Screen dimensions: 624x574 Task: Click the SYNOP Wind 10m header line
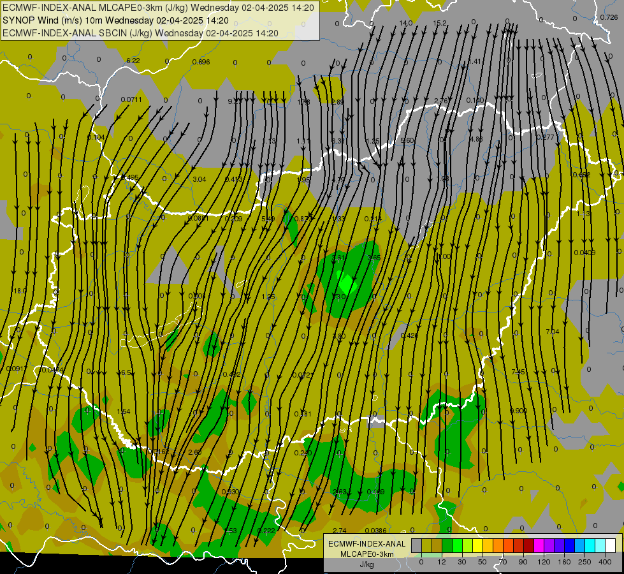coord(116,20)
